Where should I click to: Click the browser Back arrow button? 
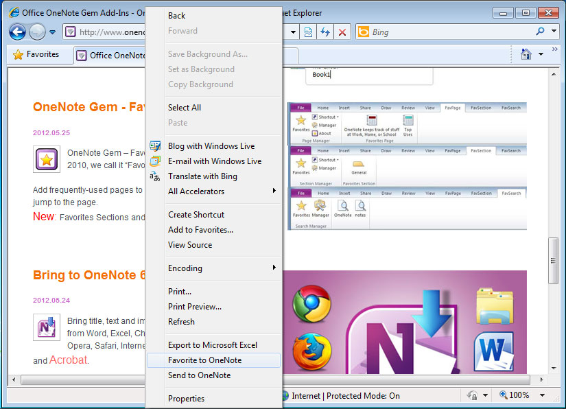point(17,32)
